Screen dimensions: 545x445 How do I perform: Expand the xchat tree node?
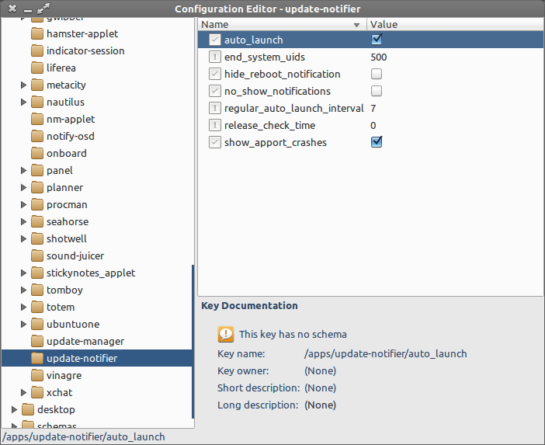click(x=23, y=392)
